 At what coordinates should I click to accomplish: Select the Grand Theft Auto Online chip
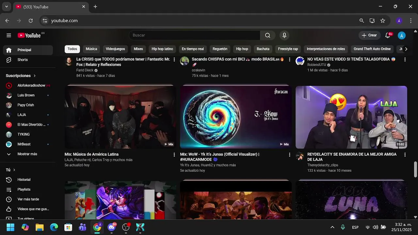(x=372, y=49)
